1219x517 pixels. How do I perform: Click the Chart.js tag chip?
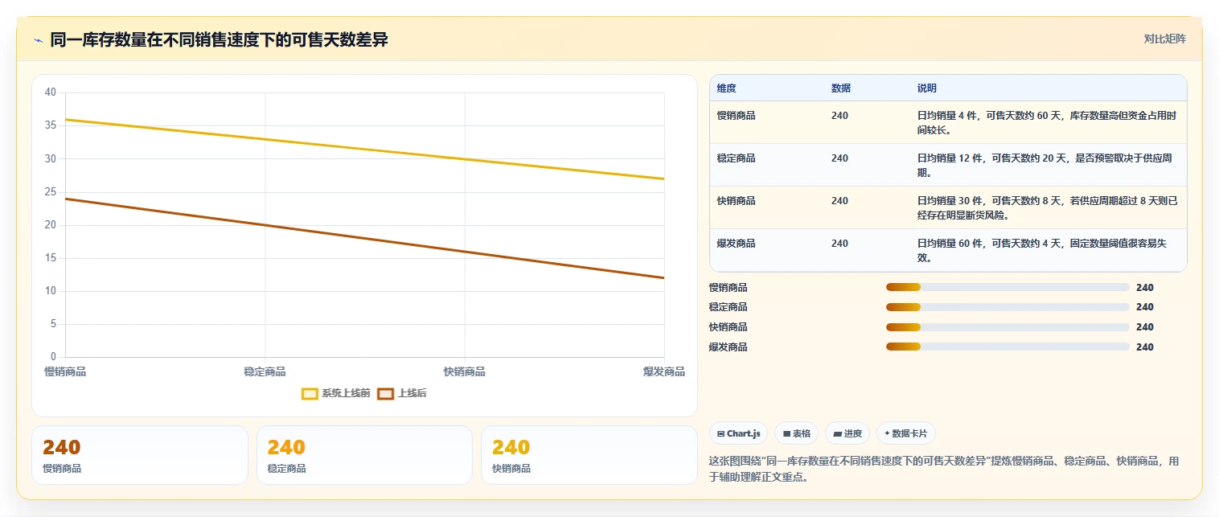pos(738,433)
